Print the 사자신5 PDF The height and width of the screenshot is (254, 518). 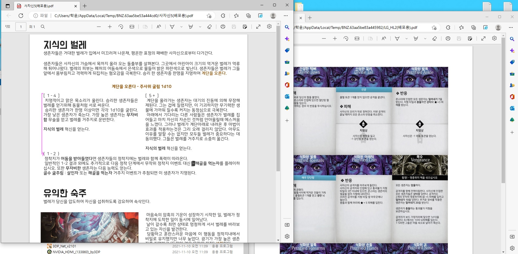tap(223, 27)
